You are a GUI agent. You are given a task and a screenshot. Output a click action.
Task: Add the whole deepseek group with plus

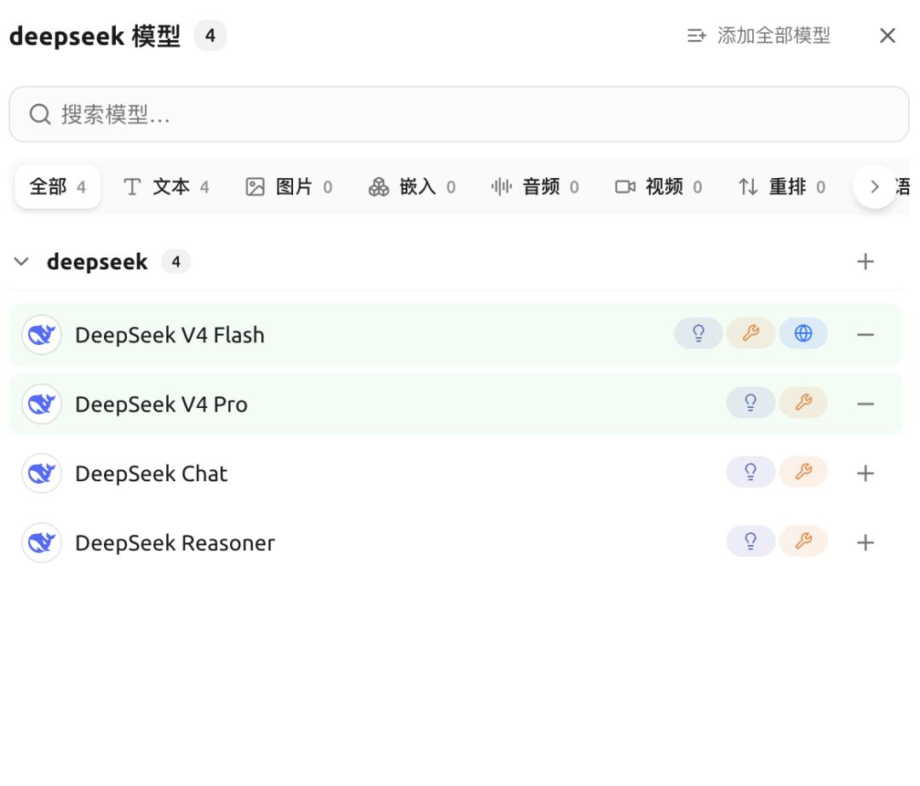(x=865, y=261)
